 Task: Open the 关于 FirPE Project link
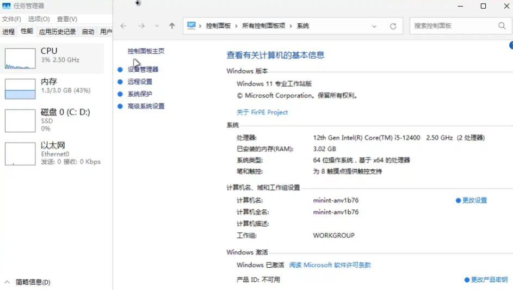click(262, 112)
